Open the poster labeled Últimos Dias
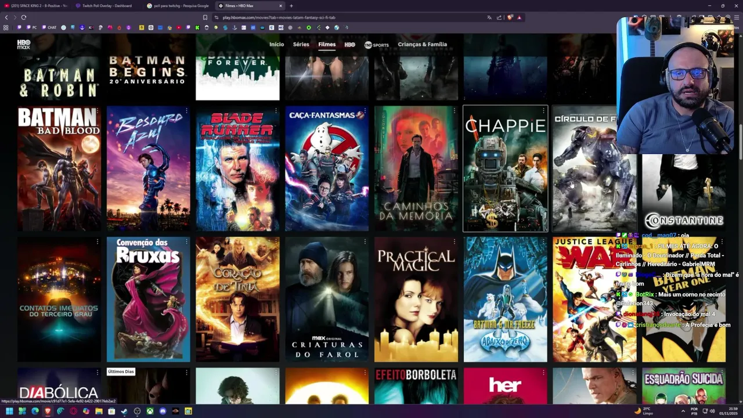This screenshot has width=743, height=418. tap(148, 386)
